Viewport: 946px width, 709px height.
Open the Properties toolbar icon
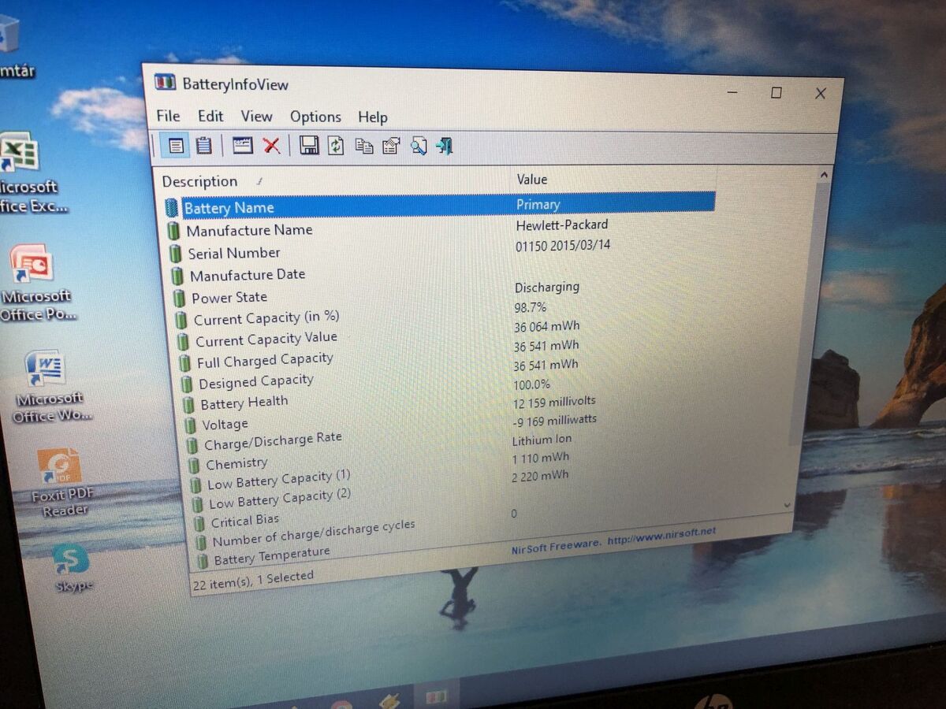(x=391, y=146)
